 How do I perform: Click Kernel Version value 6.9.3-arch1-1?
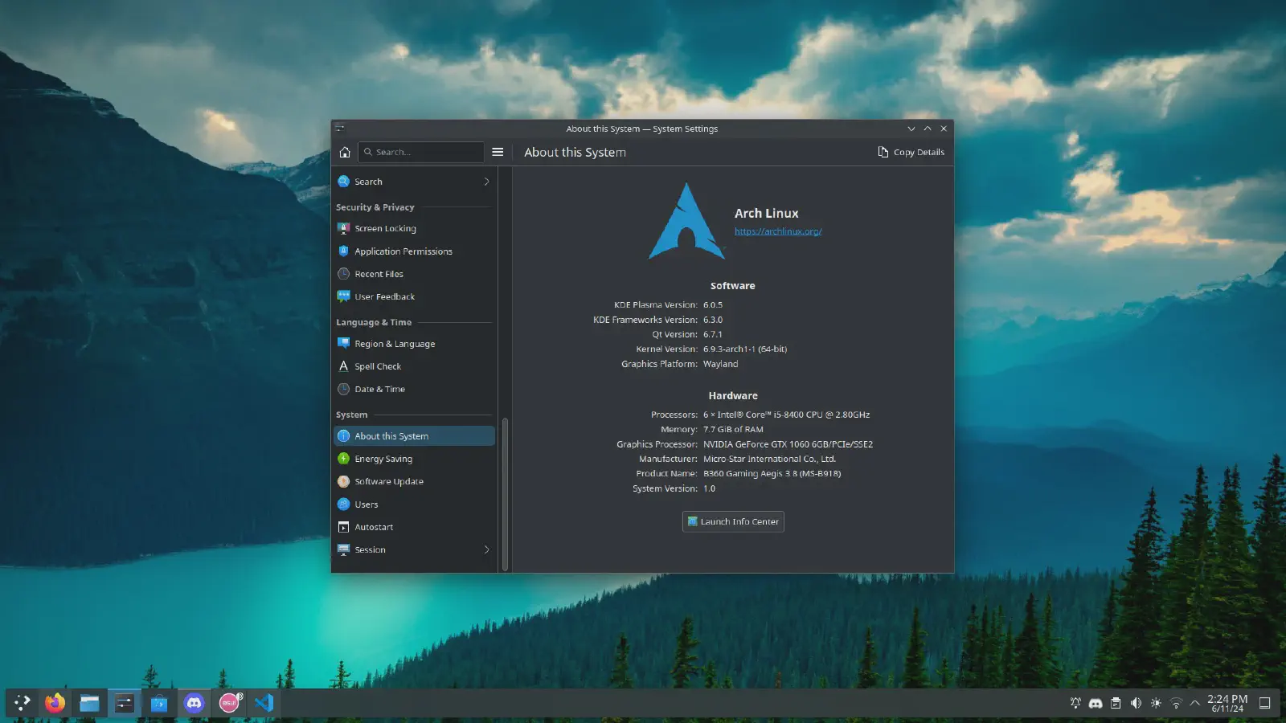click(x=745, y=349)
